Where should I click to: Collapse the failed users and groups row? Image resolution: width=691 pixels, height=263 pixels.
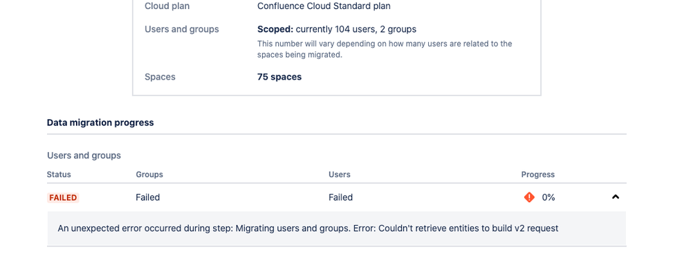[x=616, y=197]
